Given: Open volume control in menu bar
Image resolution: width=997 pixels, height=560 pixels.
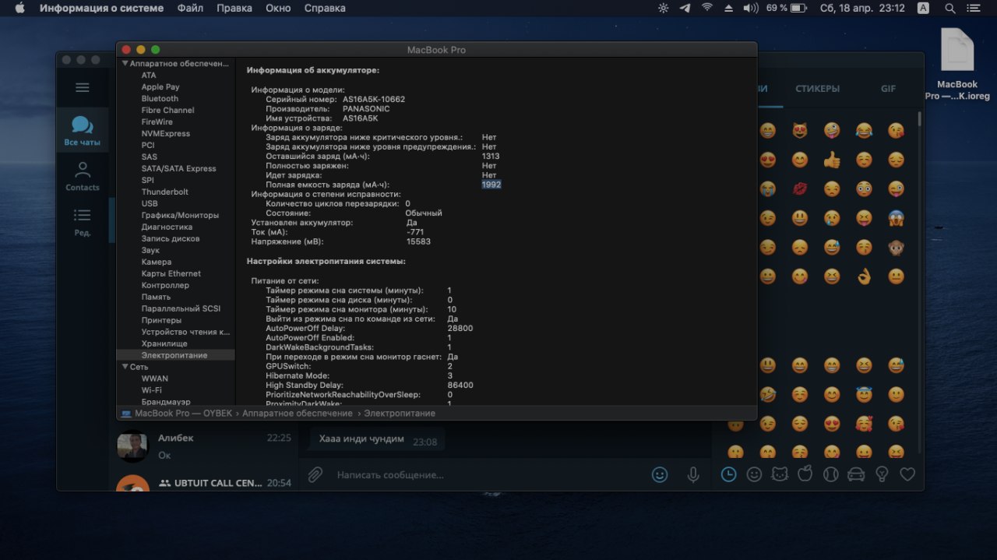Looking at the screenshot, I should pyautogui.click(x=751, y=8).
